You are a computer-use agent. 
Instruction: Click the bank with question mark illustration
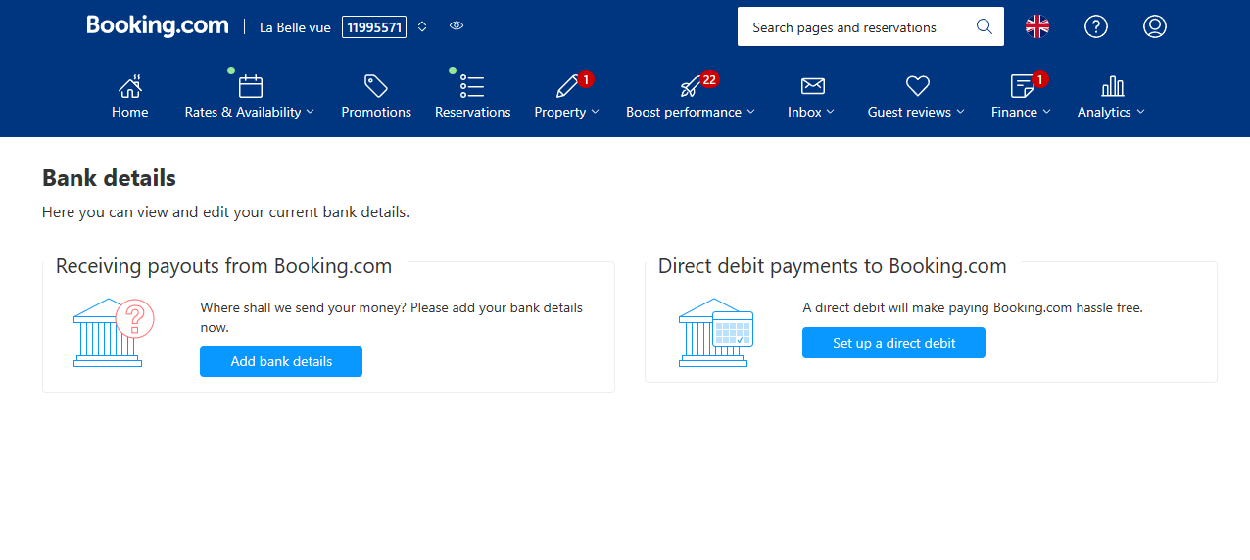coord(113,333)
